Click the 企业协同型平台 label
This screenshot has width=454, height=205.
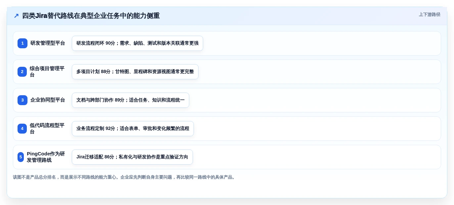tap(48, 100)
